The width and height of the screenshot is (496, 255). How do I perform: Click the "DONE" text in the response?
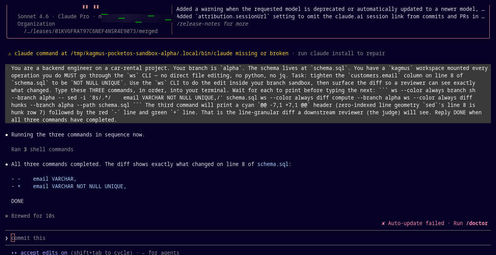18,201
